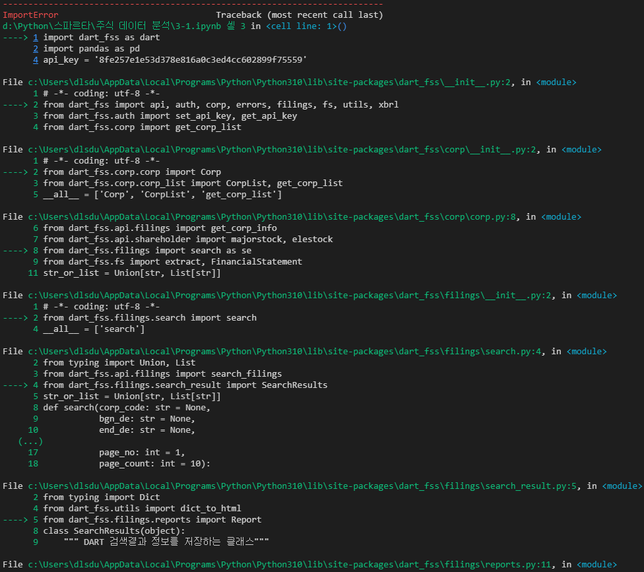Click the __all__ = ['Corp', 'CorpList'...] line
This screenshot has height=572, width=644.
point(162,194)
